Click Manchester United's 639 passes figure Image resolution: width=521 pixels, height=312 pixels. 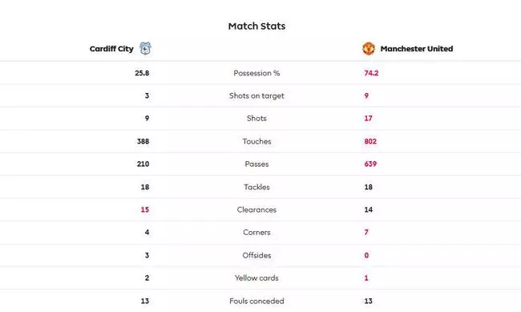pyautogui.click(x=370, y=164)
